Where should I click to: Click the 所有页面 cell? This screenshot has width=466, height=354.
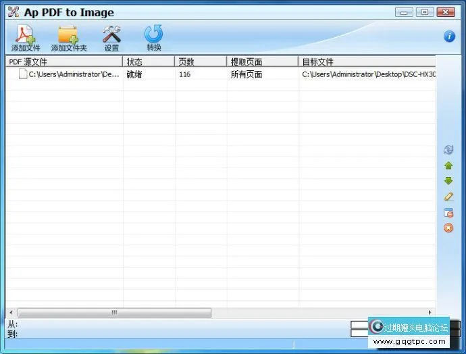tap(247, 74)
